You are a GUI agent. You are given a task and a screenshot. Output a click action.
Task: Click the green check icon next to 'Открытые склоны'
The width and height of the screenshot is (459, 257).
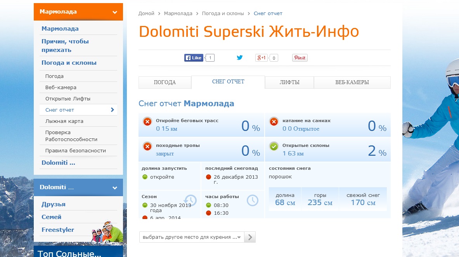[274, 147]
